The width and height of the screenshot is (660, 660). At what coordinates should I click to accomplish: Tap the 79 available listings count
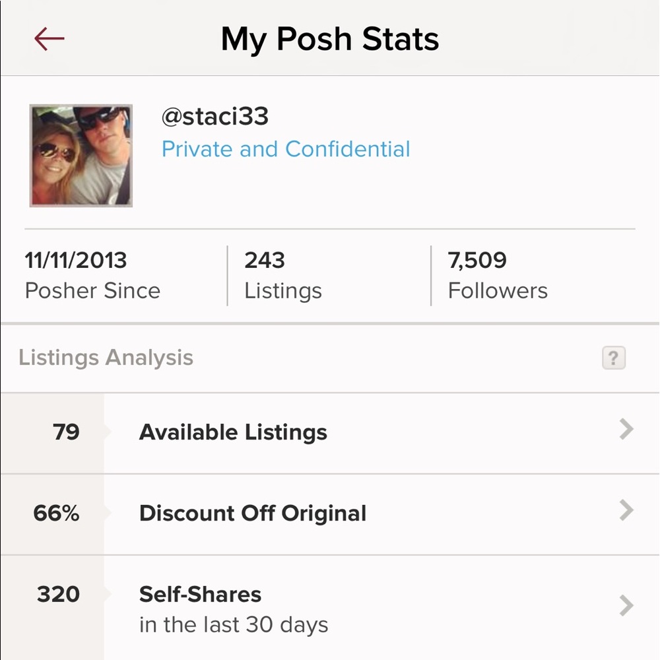click(x=66, y=432)
